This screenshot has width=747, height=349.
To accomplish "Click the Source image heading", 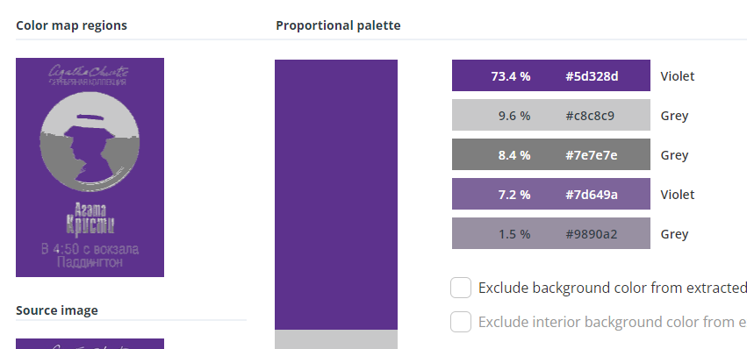I will coord(57,310).
